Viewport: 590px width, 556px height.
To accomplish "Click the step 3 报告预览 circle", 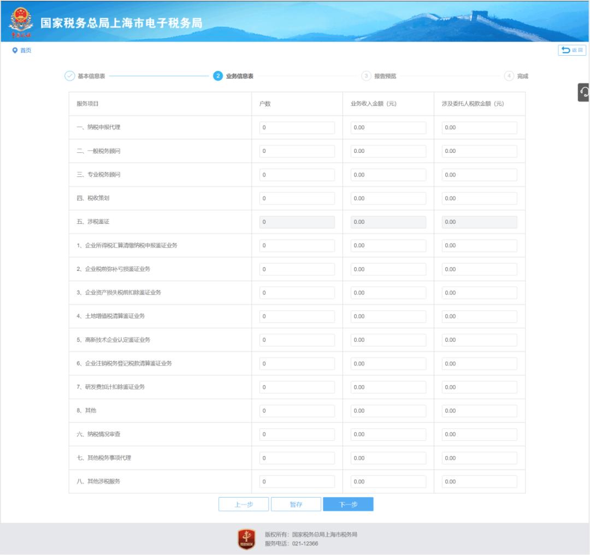I will point(366,76).
